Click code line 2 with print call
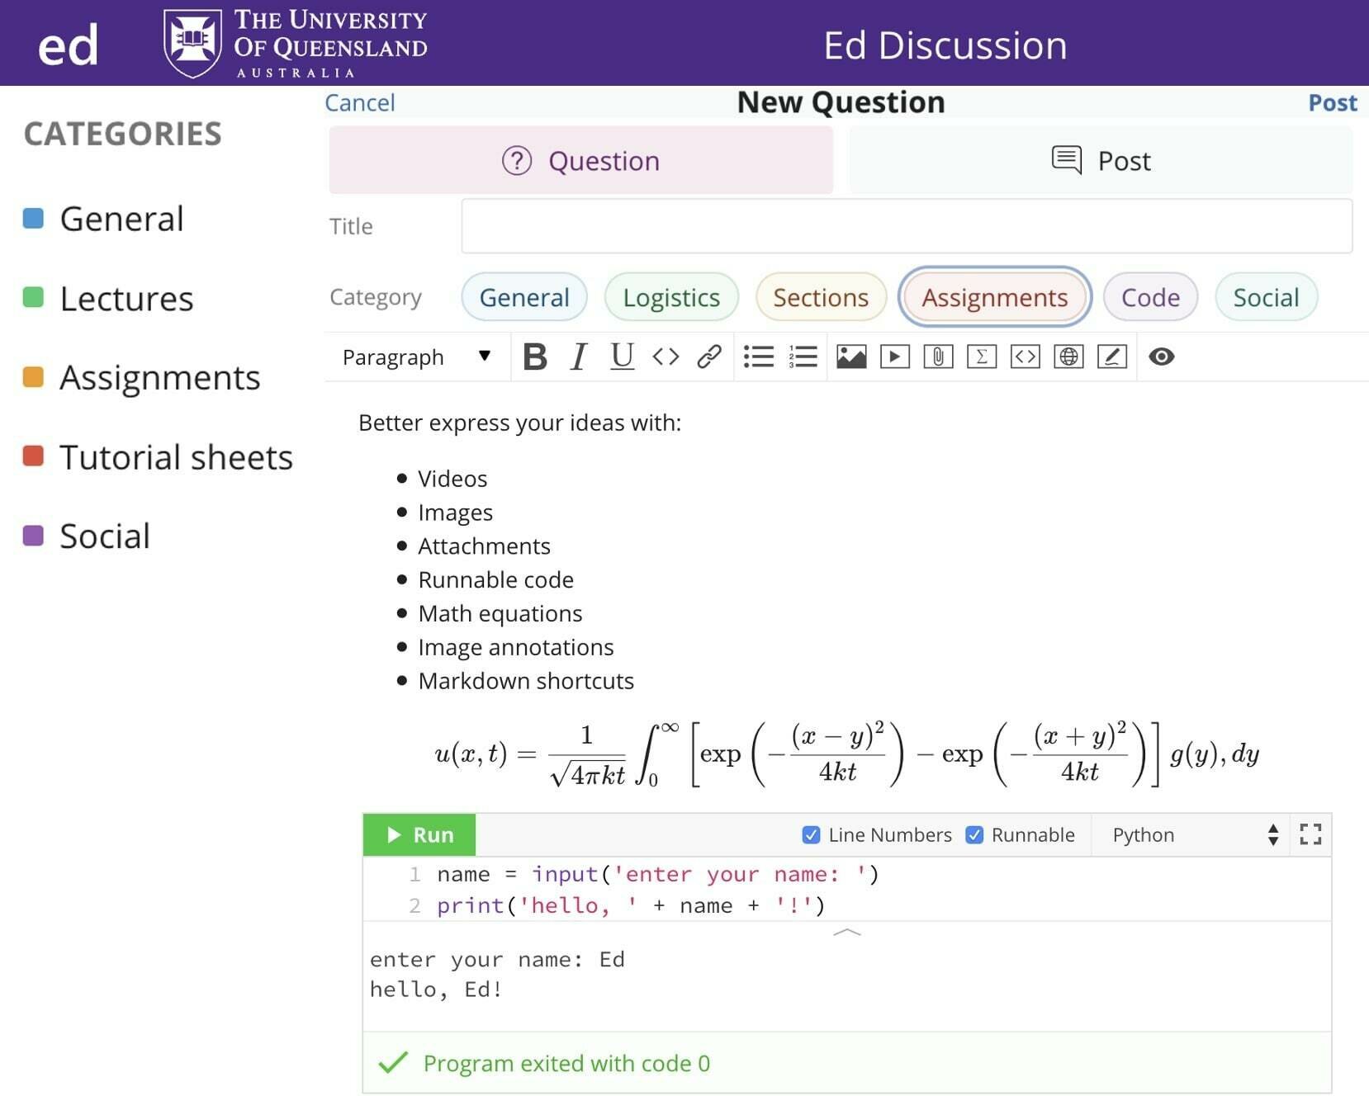Screen dimensions: 1369x1096 coord(631,905)
